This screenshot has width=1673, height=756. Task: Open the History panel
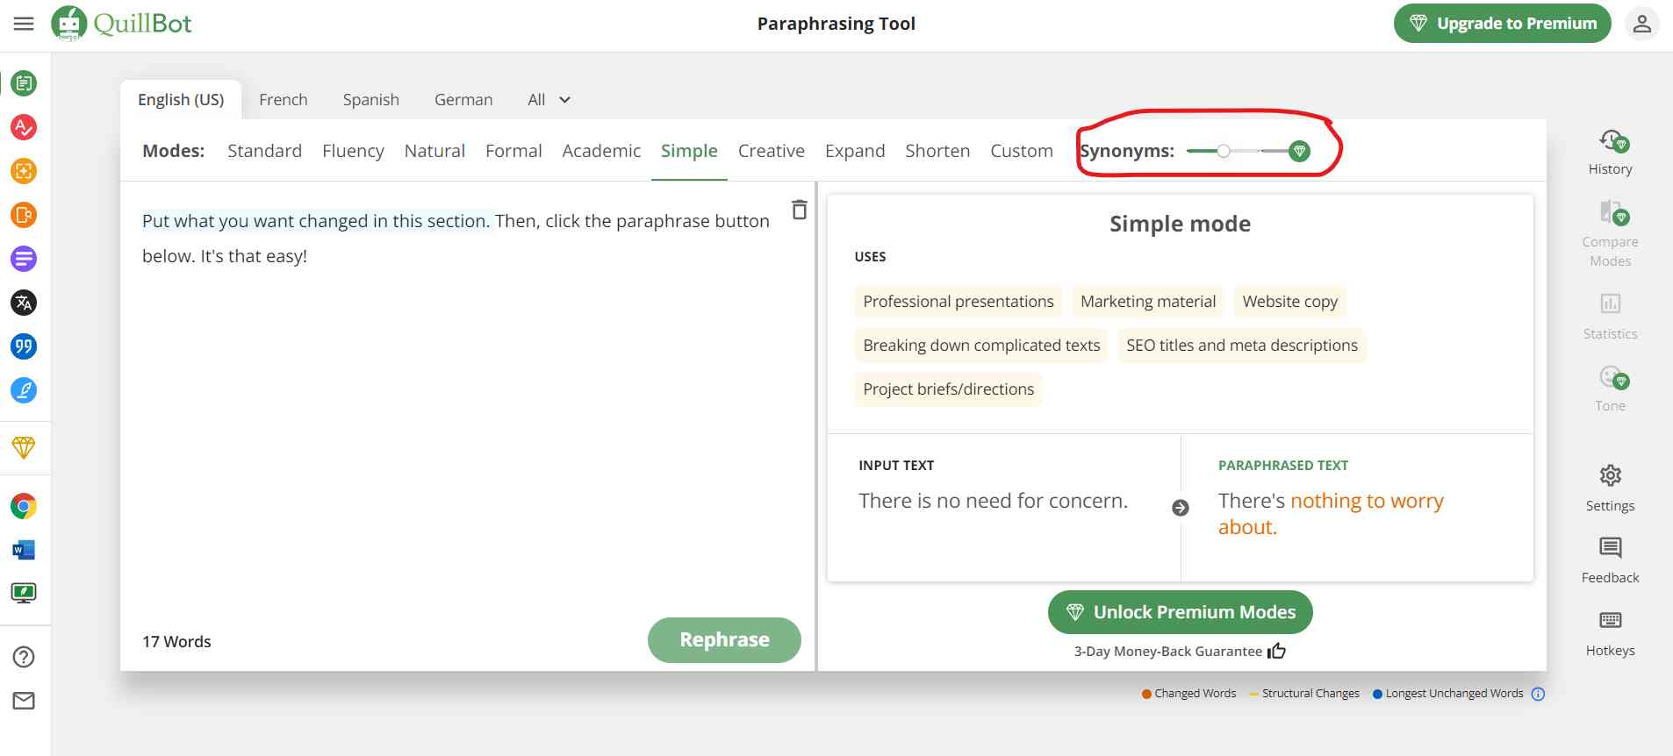(x=1610, y=152)
